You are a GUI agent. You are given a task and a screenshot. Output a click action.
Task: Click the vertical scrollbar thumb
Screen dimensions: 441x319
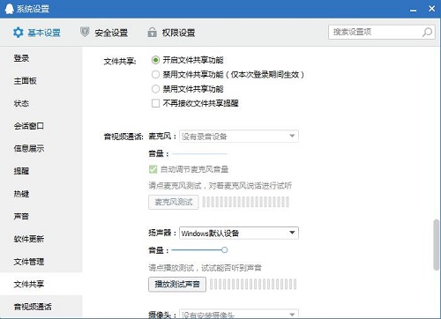click(x=437, y=244)
